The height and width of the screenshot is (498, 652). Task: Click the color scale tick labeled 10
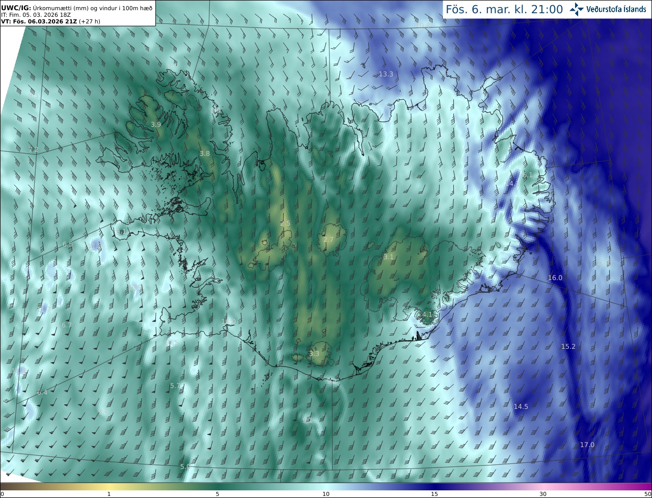[x=326, y=494]
